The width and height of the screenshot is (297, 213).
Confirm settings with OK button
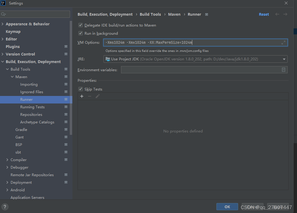tap(227, 207)
